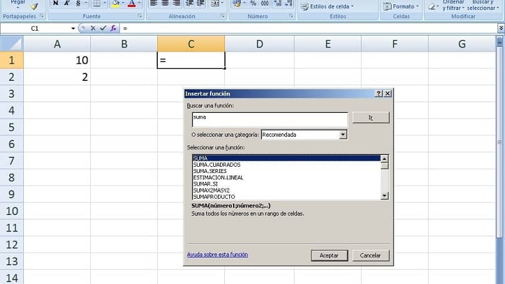Decrease decimal places
505x284 pixels.
click(x=289, y=3)
